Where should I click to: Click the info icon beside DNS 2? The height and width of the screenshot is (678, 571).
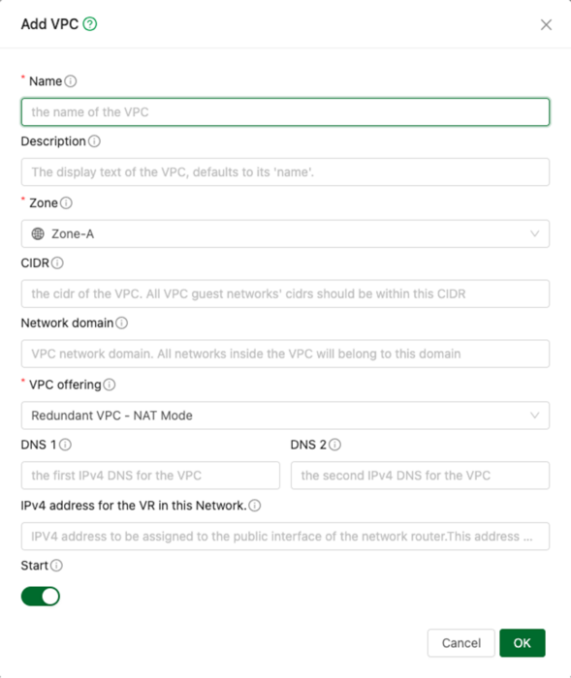pos(335,445)
